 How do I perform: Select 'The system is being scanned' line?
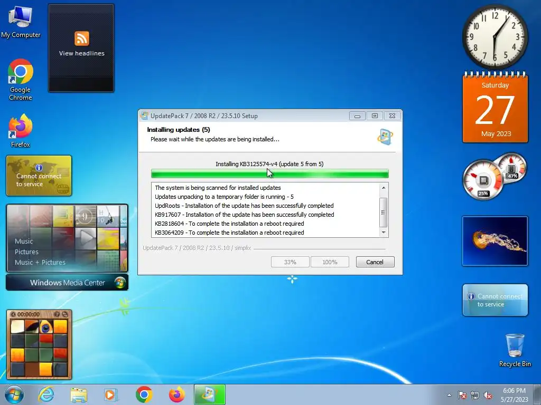(x=218, y=188)
